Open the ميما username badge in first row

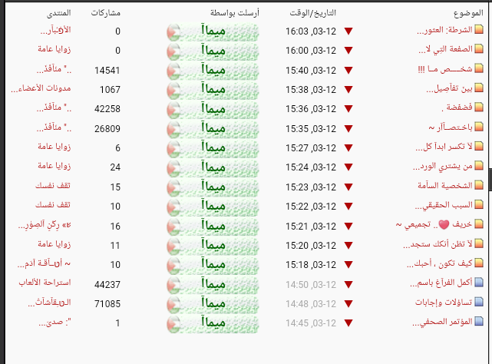[213, 31]
